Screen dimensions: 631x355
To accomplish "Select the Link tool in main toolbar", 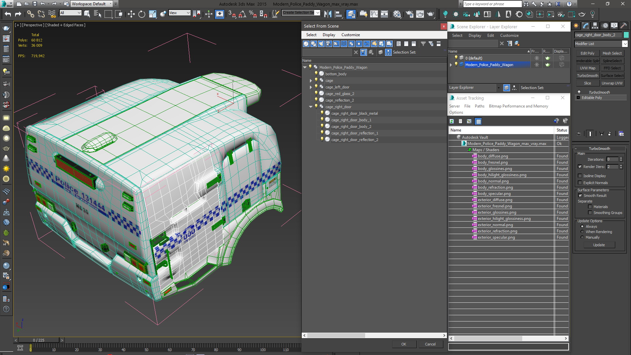I will (30, 14).
